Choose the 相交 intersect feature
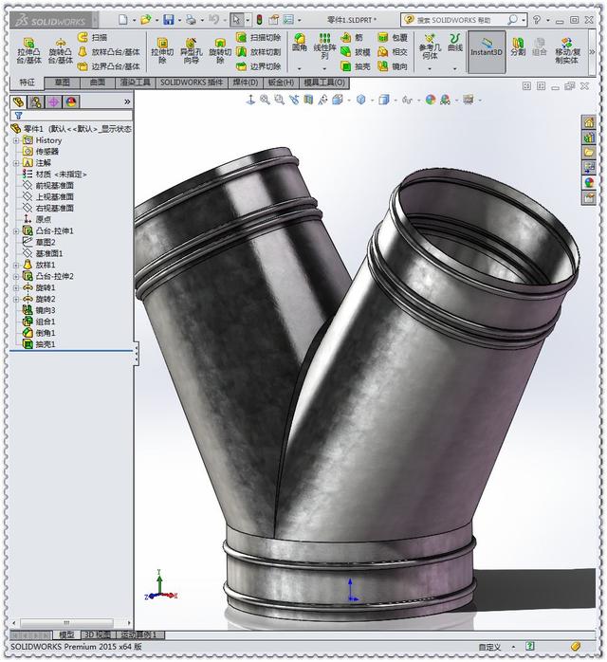607x662 pixels. click(x=393, y=52)
